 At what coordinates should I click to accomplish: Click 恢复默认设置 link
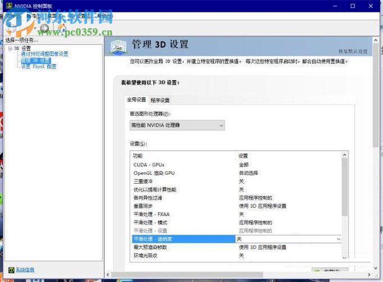(x=353, y=51)
